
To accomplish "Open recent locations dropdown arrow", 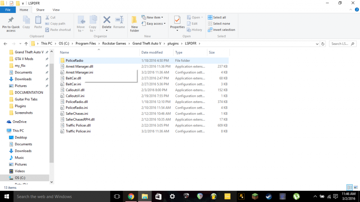I will click(x=21, y=44).
